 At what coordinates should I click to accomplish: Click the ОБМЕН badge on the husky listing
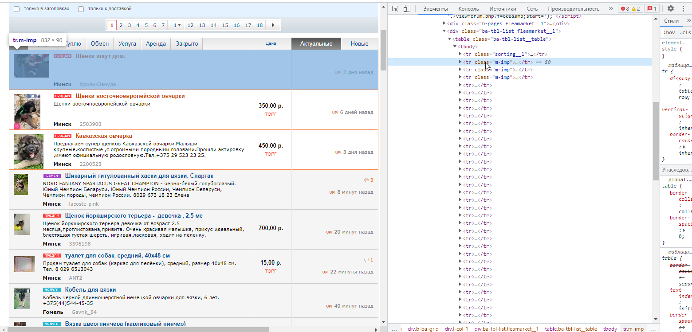[51, 176]
